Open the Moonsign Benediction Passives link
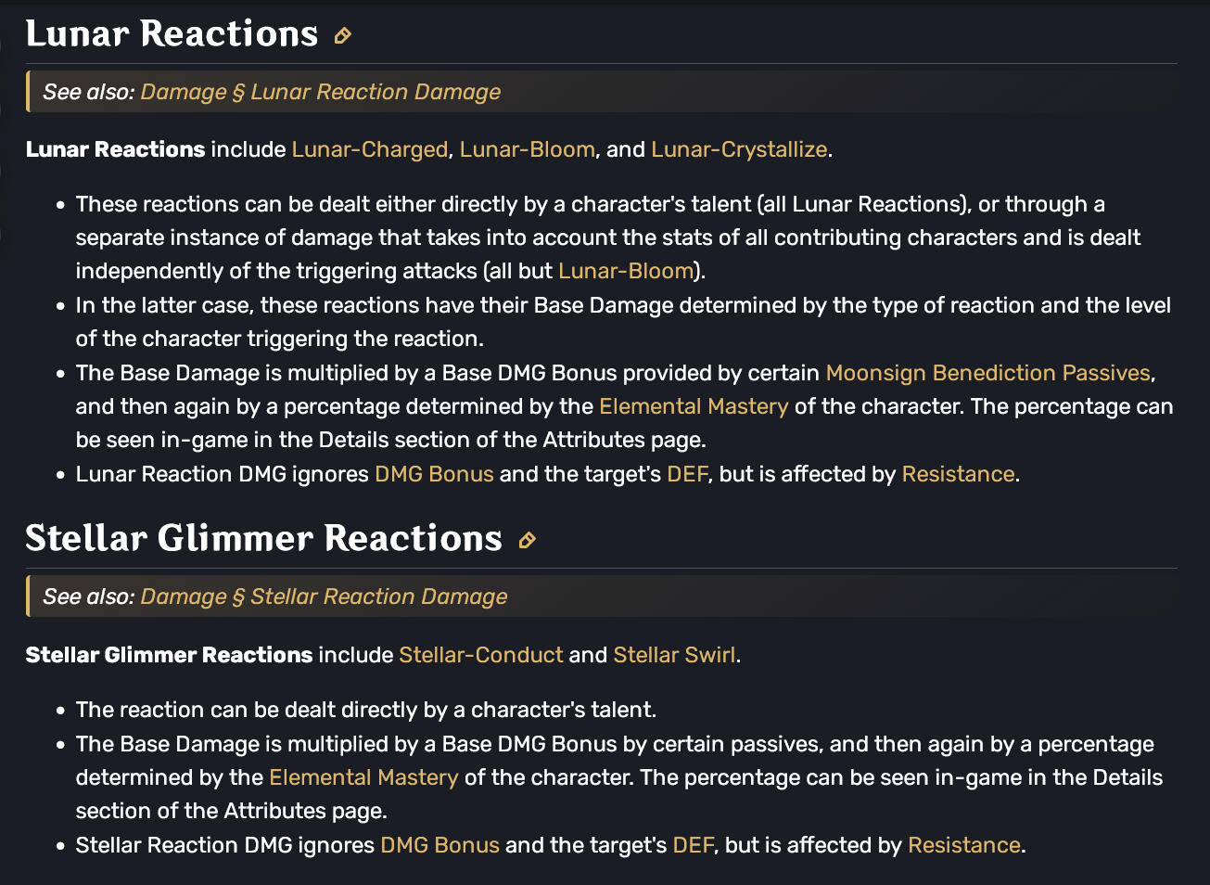 pos(988,373)
